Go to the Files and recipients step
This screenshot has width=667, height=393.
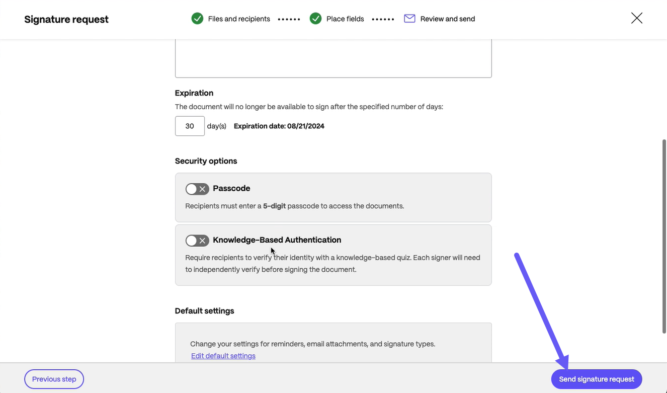239,19
